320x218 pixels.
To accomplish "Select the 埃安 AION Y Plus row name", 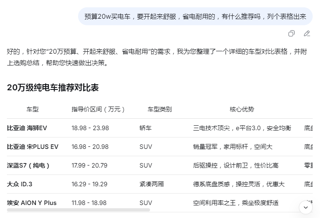I will pos(32,203).
